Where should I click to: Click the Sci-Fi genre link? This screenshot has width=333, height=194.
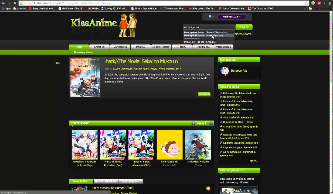pos(178,69)
